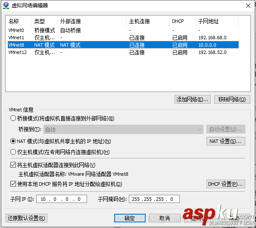Click the 外部连接 column header
The width and height of the screenshot is (256, 228).
point(92,21)
